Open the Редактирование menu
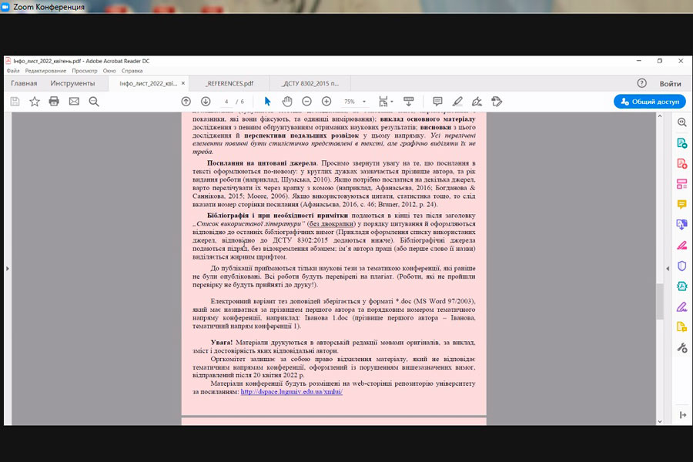Viewport: 693px width, 462px height. (46, 71)
